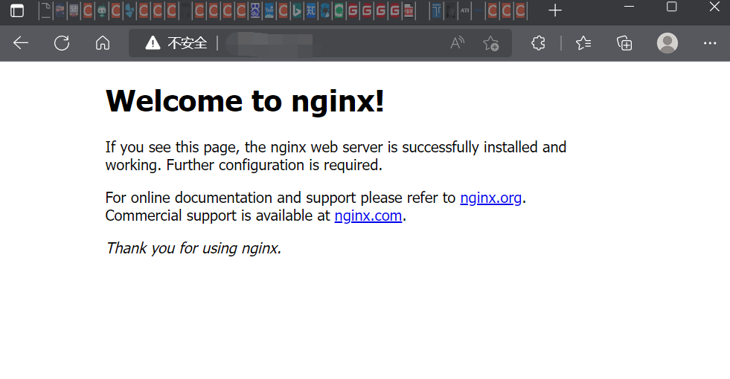Click the "Welcome to nginx!" heading
This screenshot has height=379, width=730.
tap(245, 101)
